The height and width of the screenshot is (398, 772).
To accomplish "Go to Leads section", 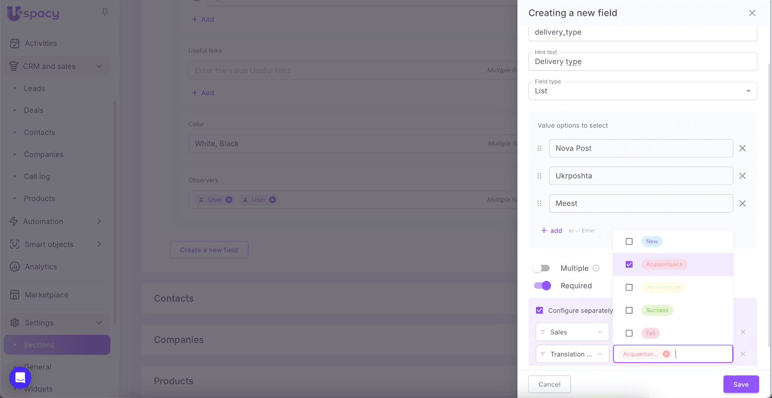I will pyautogui.click(x=34, y=89).
